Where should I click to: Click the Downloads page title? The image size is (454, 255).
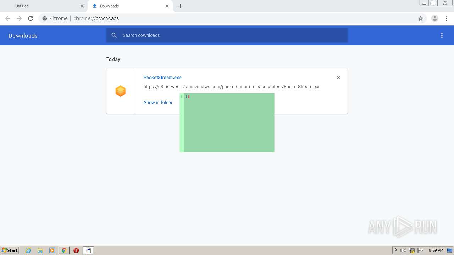point(23,35)
